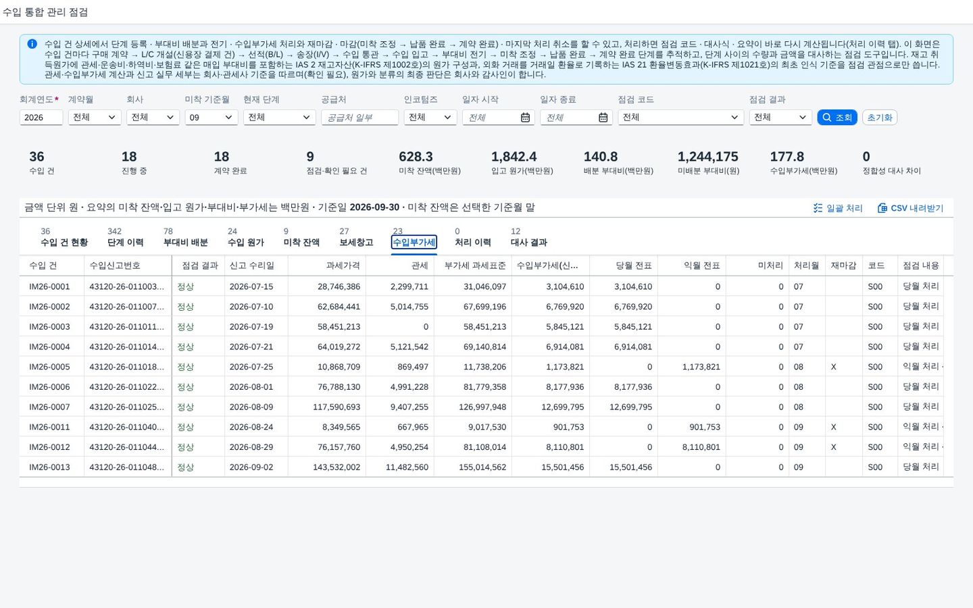Image resolution: width=973 pixels, height=608 pixels.
Task: Click the info icon in the blue banner
Action: (32, 44)
